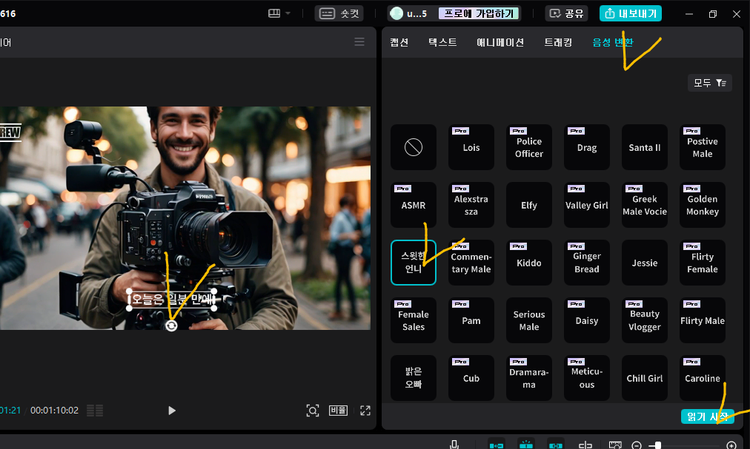Viewport: 750px width, 449px height.
Task: Click the rotate handle below the caption
Action: pos(171,325)
